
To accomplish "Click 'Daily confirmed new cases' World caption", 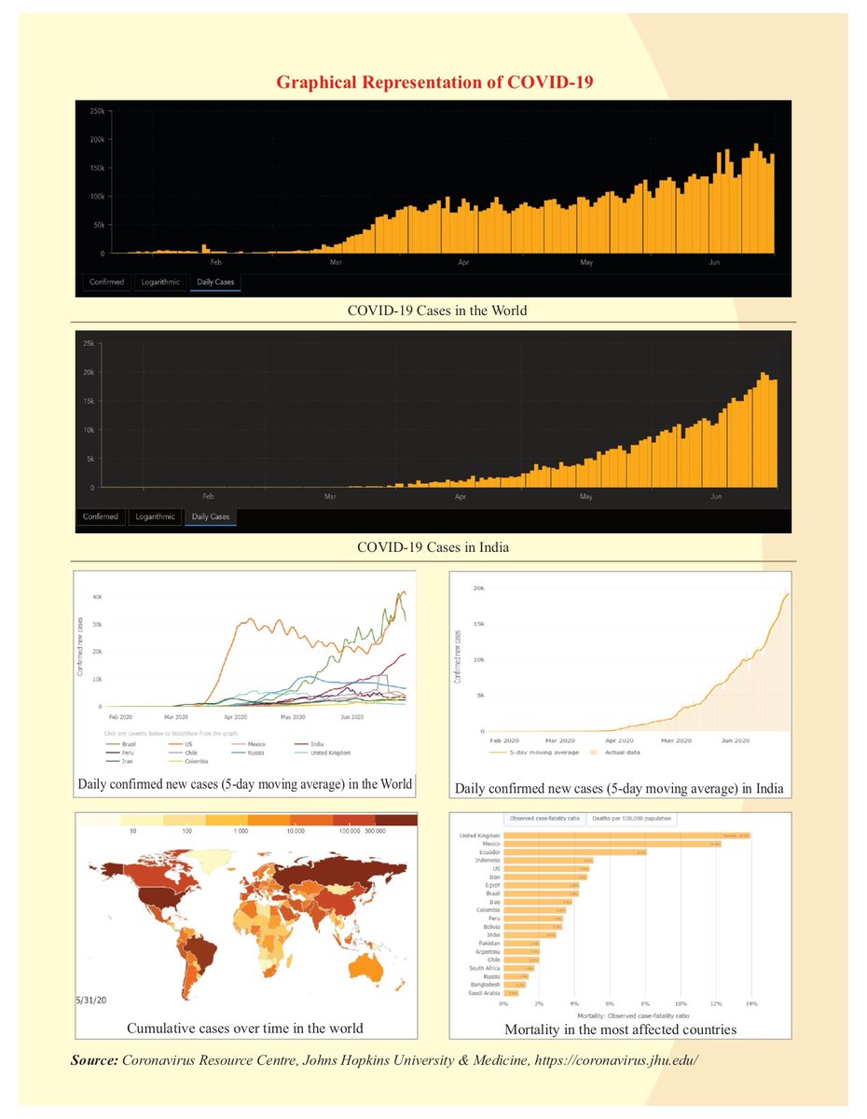I will coord(245,784).
